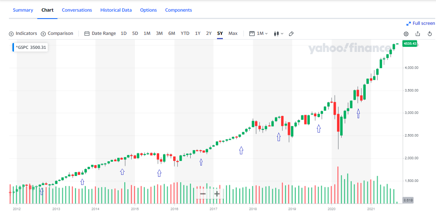Reset the chart with the undo arrow
The image size is (436, 214).
[430, 34]
